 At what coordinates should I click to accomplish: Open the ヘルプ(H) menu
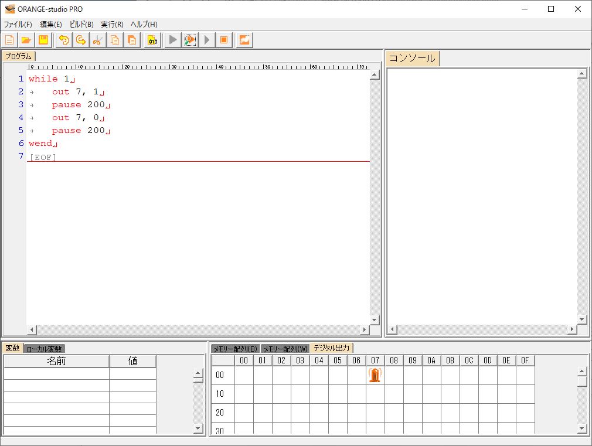tap(144, 24)
